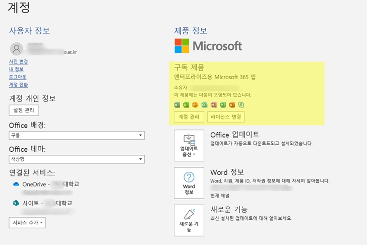
Task: Select the OneDrive connected service entry
Action: tap(46, 188)
